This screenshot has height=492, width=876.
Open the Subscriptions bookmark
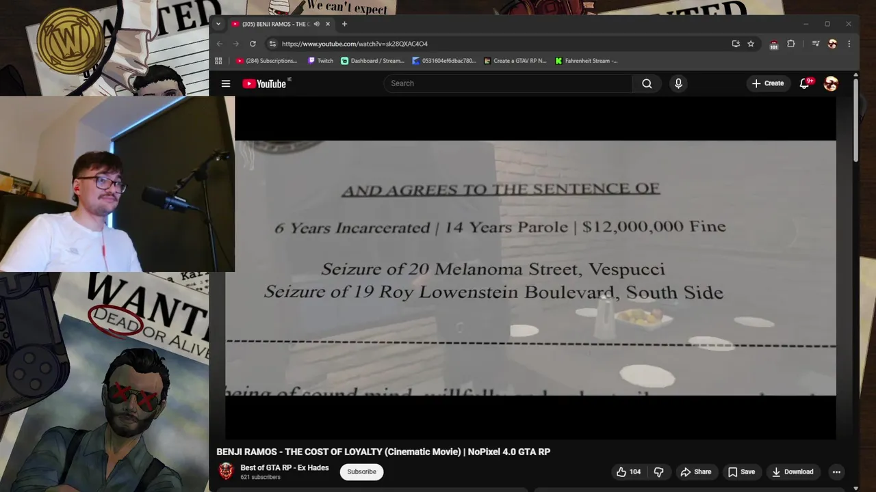(x=266, y=61)
